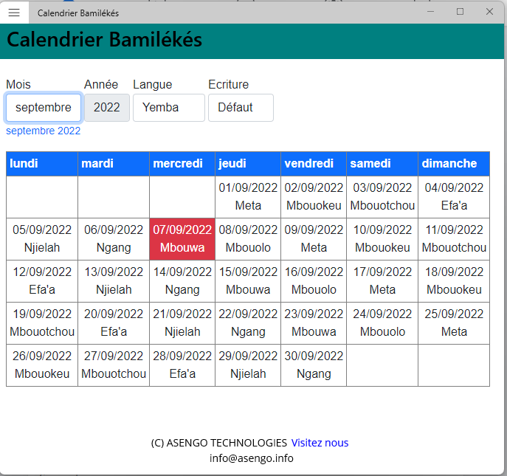Click the lundi column header
This screenshot has width=507, height=476.
pos(42,164)
